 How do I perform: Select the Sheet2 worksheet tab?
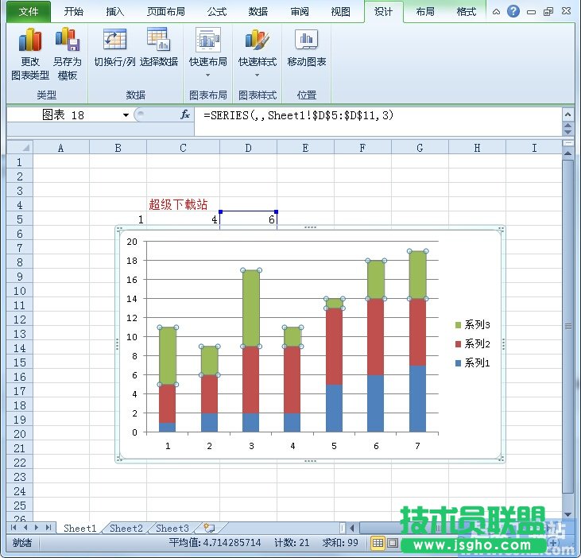click(x=126, y=528)
